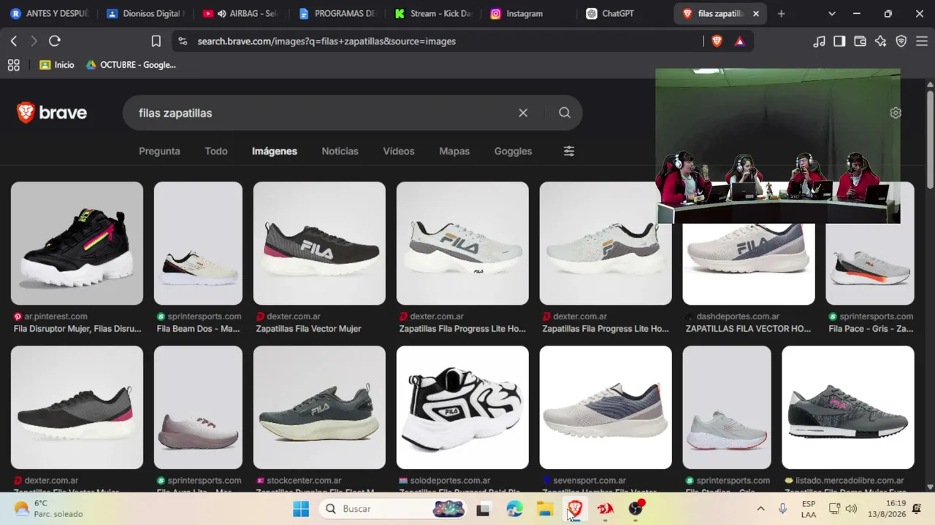This screenshot has height=525, width=935.
Task: Click the Brave logo to go home
Action: (52, 113)
